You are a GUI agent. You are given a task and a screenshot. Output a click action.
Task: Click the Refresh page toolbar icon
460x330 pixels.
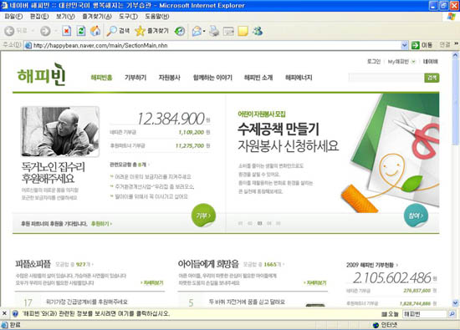[x=81, y=31]
